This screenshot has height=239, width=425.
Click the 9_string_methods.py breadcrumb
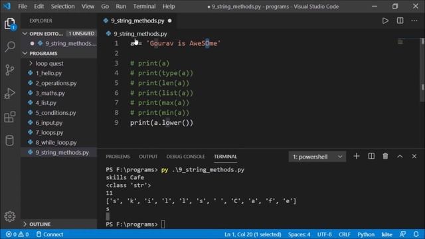pyautogui.click(x=140, y=34)
